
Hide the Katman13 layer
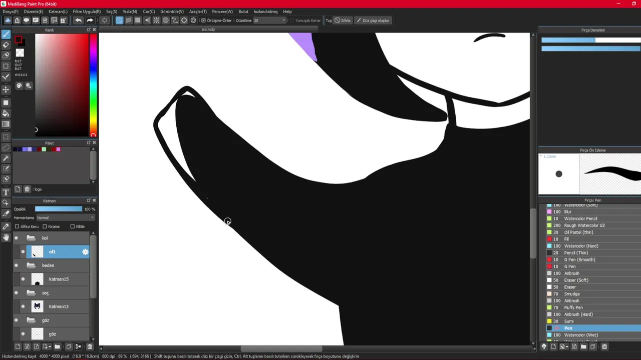[x=23, y=306]
